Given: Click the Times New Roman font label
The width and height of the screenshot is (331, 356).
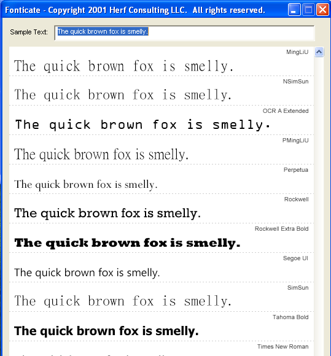Looking at the screenshot, I should coord(283,346).
